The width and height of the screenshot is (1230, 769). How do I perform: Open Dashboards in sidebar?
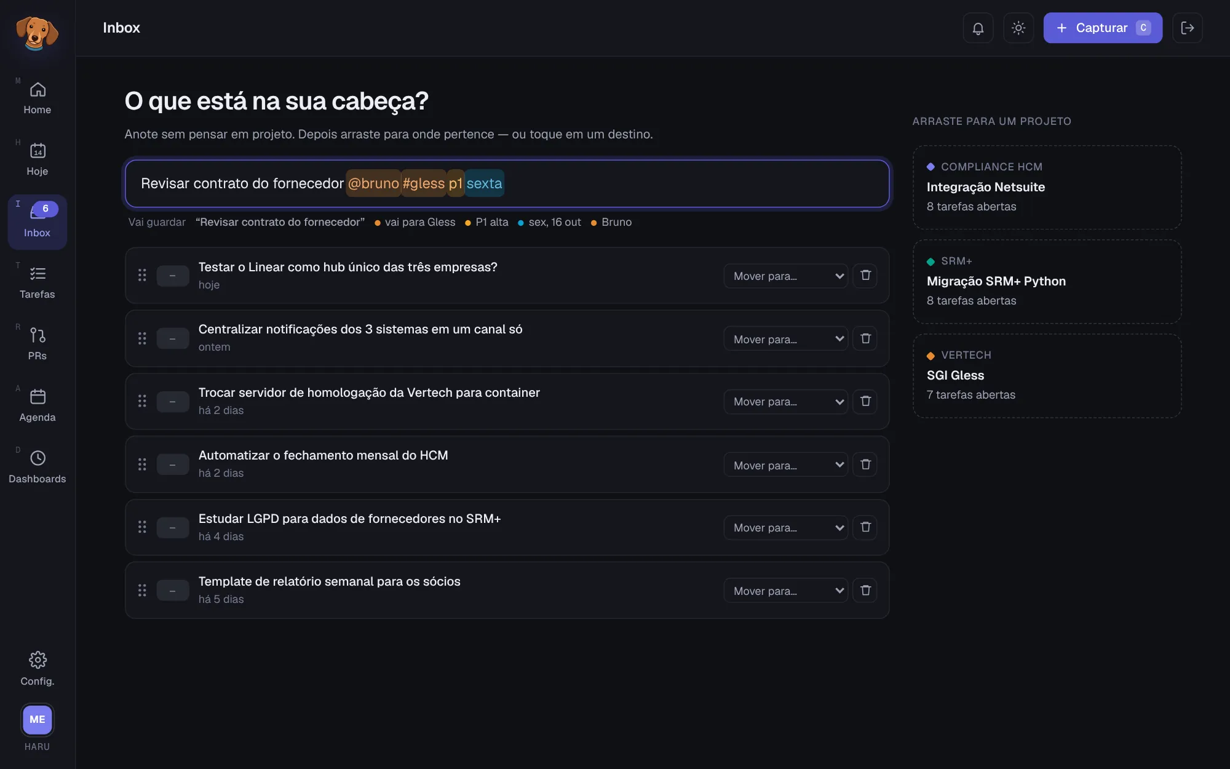point(38,468)
